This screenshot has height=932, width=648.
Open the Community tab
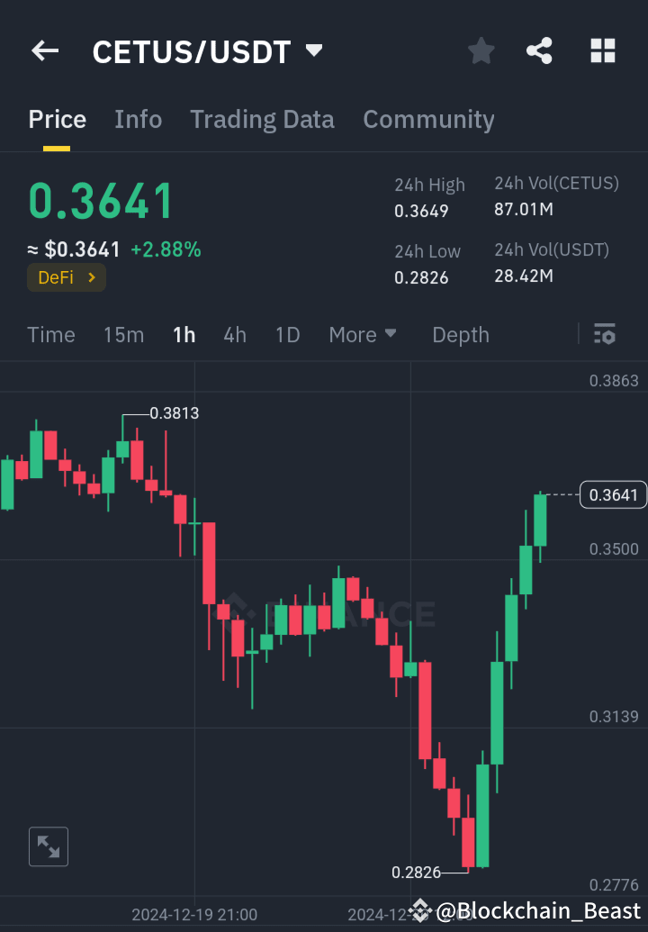click(428, 119)
